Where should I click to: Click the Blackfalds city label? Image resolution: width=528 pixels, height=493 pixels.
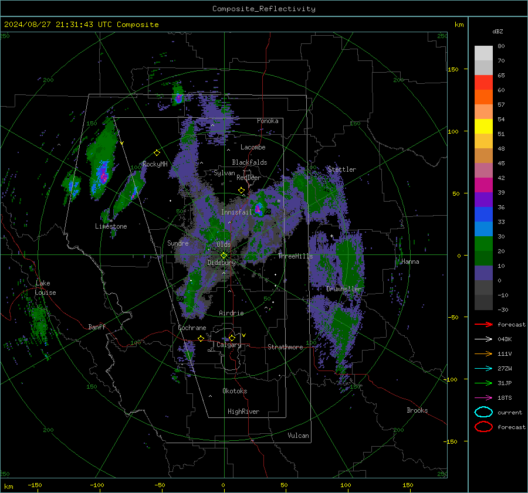pyautogui.click(x=249, y=162)
